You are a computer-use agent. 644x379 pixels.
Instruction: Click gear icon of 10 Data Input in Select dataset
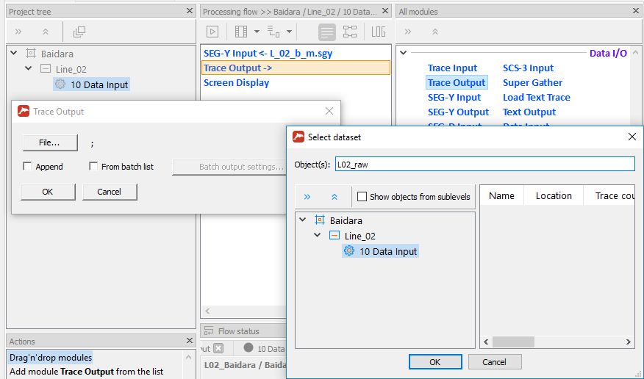coord(349,250)
